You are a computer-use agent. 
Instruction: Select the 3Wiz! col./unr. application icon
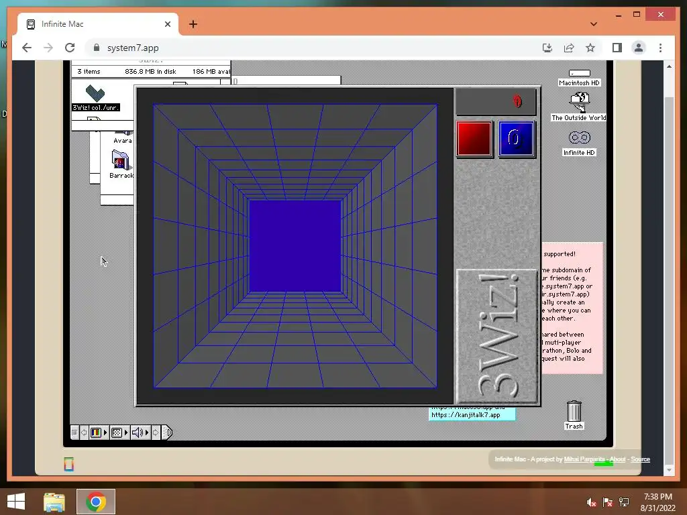pyautogui.click(x=95, y=93)
